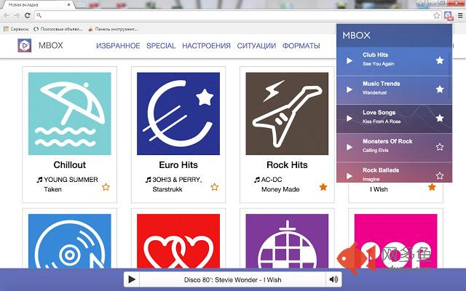Click the Chillout station title
The image size is (466, 291).
click(x=70, y=165)
